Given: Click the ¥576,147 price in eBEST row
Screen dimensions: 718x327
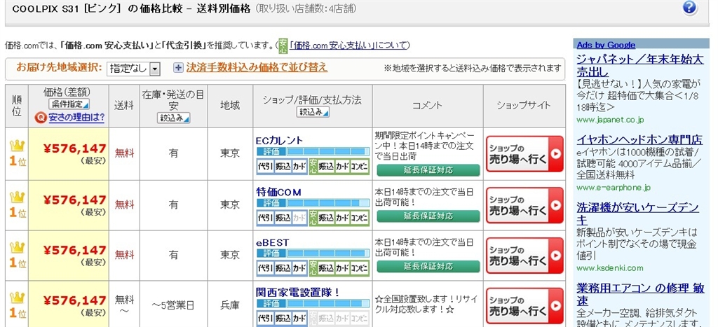Looking at the screenshot, I should click(x=74, y=250).
